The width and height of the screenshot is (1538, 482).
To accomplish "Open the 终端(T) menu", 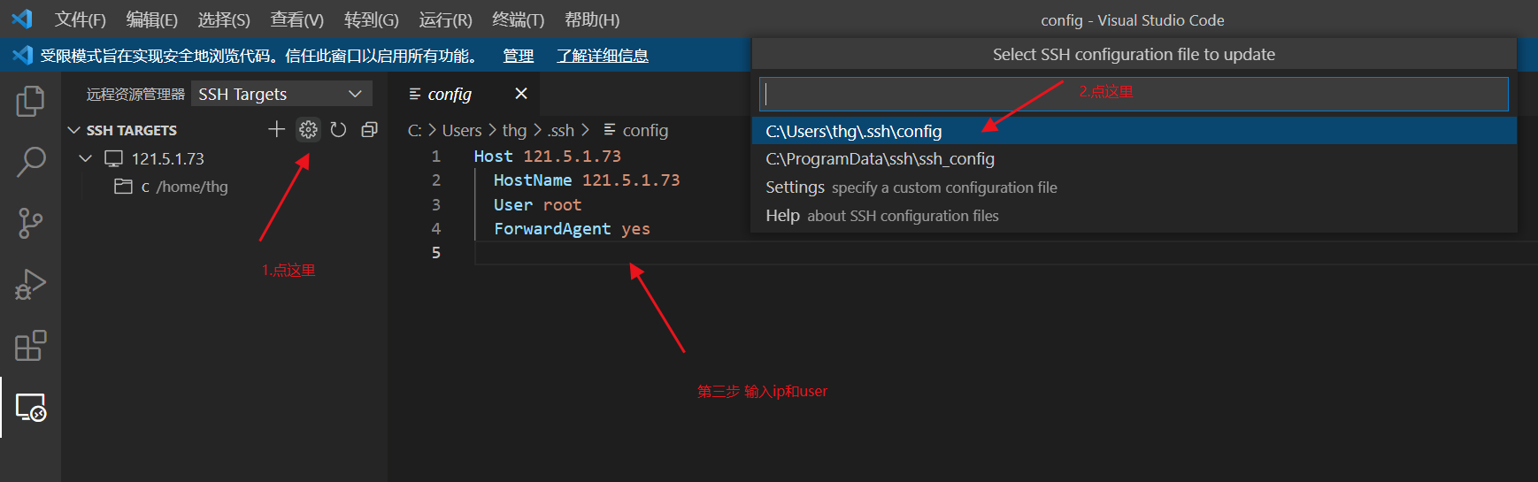I will coord(518,19).
